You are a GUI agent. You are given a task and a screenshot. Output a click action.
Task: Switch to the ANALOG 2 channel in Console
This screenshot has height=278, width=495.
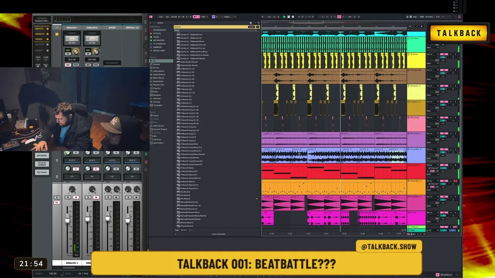(x=92, y=28)
